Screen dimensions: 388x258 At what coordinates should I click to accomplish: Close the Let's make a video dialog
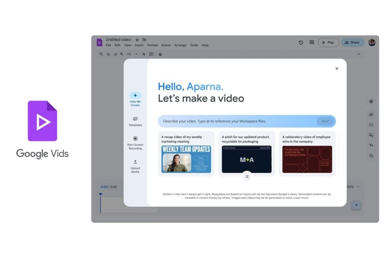(337, 69)
